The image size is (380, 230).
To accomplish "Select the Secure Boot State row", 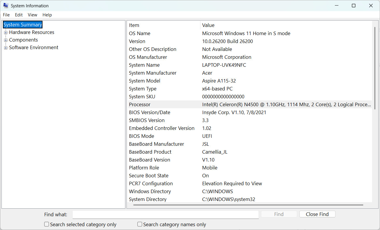I will point(250,176).
